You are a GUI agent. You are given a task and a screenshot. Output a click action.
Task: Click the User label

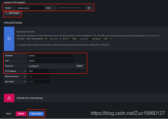(x=7, y=61)
